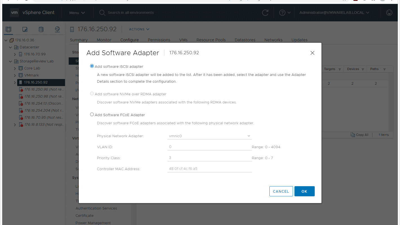
Task: Click the vCenter icon for 176.16.0.36
Action: pyautogui.click(x=12, y=40)
